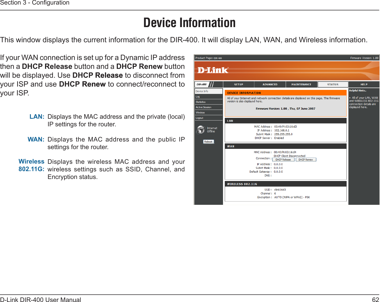The image size is (380, 302).
Task: Click the LAN section header
Action: tap(285, 121)
